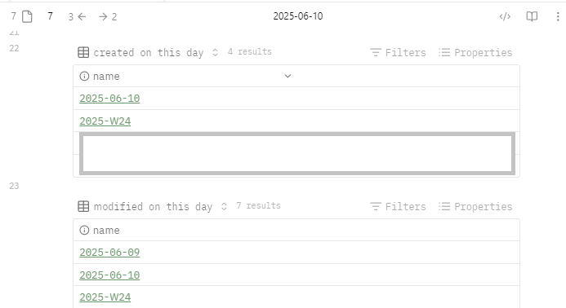Open Filters for created on this day
566x308 pixels.
pyautogui.click(x=398, y=53)
